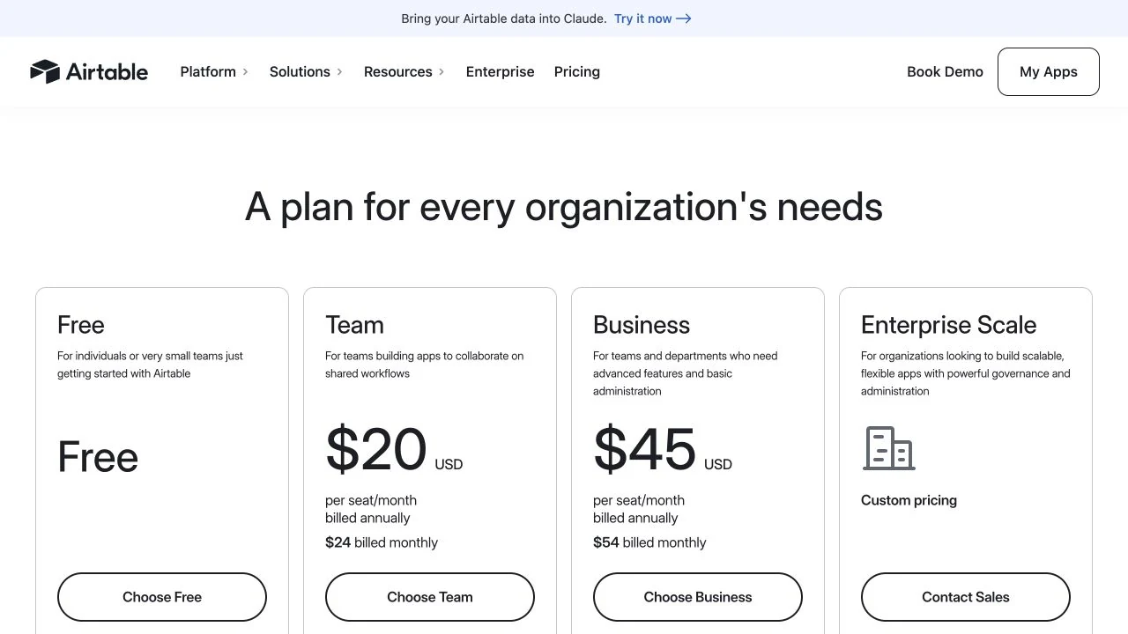The width and height of the screenshot is (1128, 634).
Task: Click the Choose Business button
Action: tap(698, 597)
